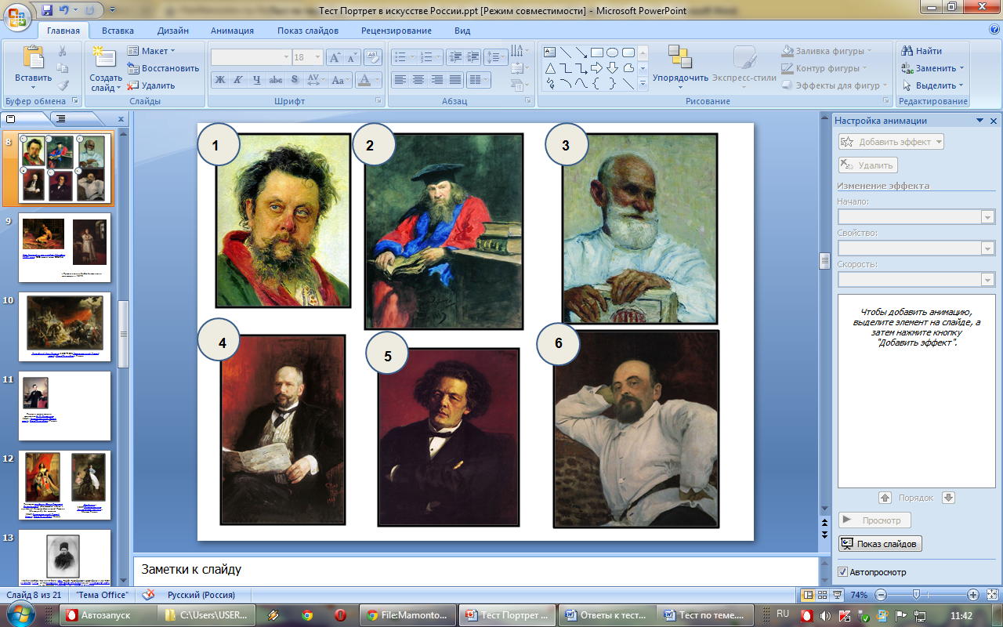Switch to the Outline tab in slide pane
Screen dimensions: 1003x627
click(61, 118)
